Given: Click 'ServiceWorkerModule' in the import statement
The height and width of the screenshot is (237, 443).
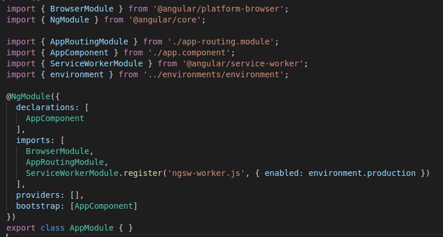Looking at the screenshot, I should tap(97, 63).
